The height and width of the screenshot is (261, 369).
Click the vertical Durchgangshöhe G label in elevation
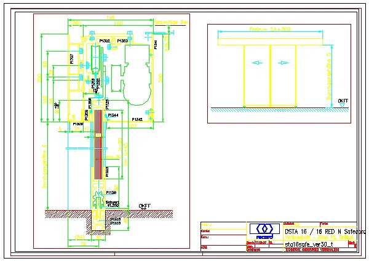(x=329, y=76)
